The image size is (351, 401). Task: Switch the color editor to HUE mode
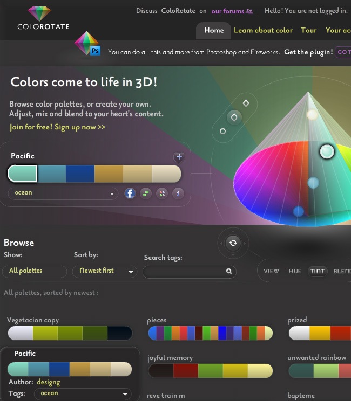click(295, 271)
